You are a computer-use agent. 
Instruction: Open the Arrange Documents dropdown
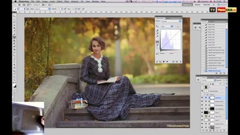[x=44, y=5]
